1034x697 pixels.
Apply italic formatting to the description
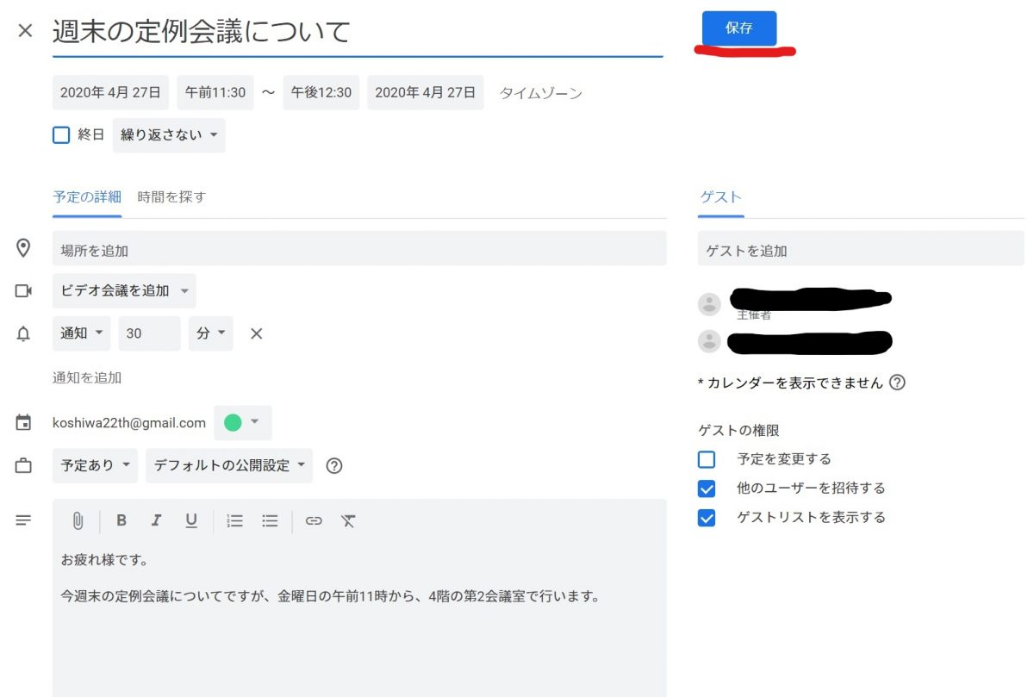156,520
